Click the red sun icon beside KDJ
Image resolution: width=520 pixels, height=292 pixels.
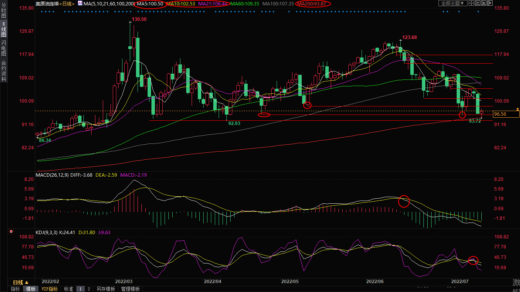(x=11, y=232)
